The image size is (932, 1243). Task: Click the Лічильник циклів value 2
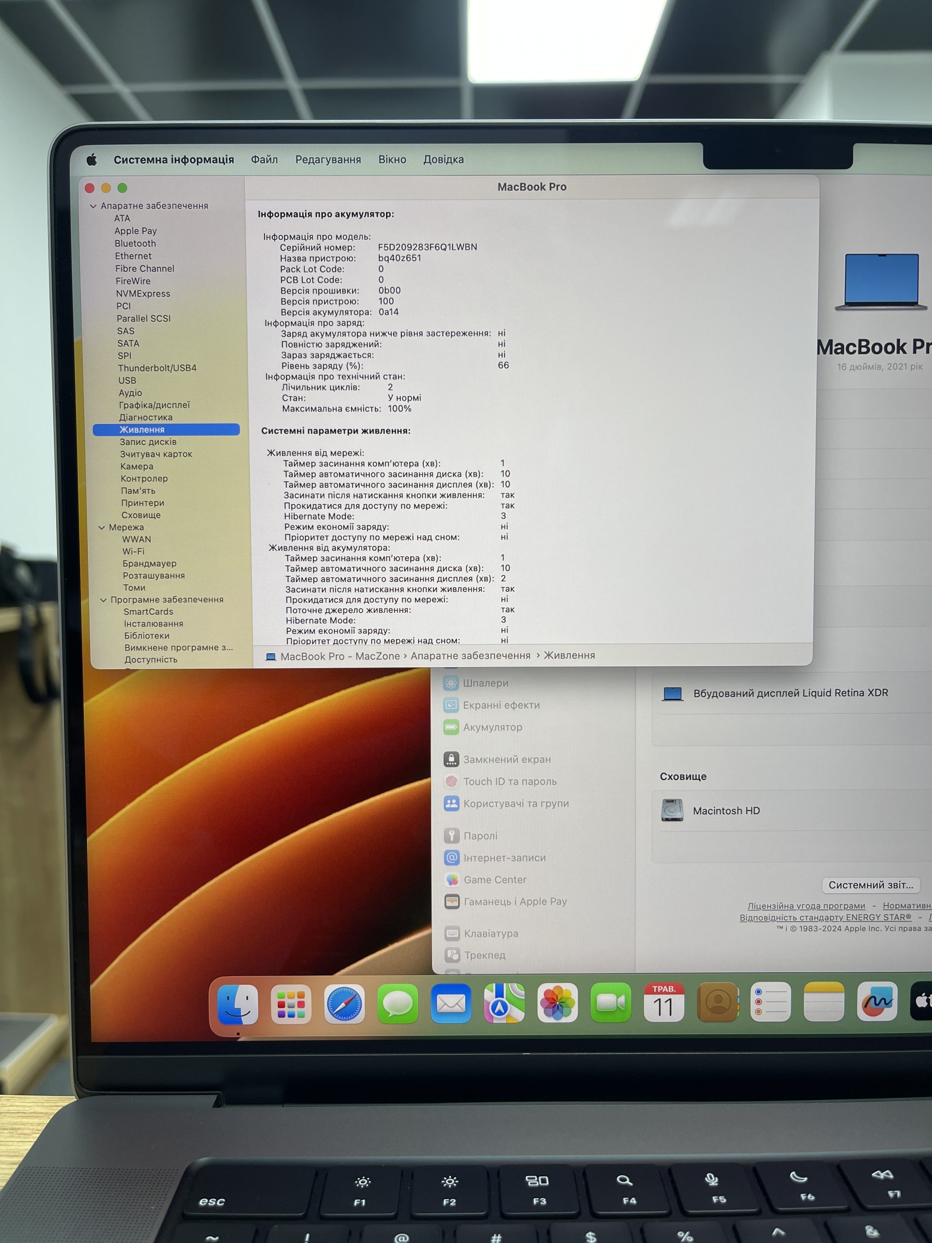(x=390, y=387)
